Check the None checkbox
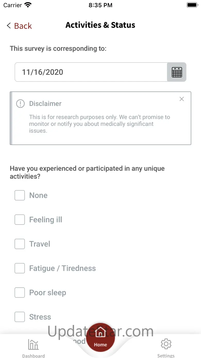This screenshot has height=358, width=201. 20,195
